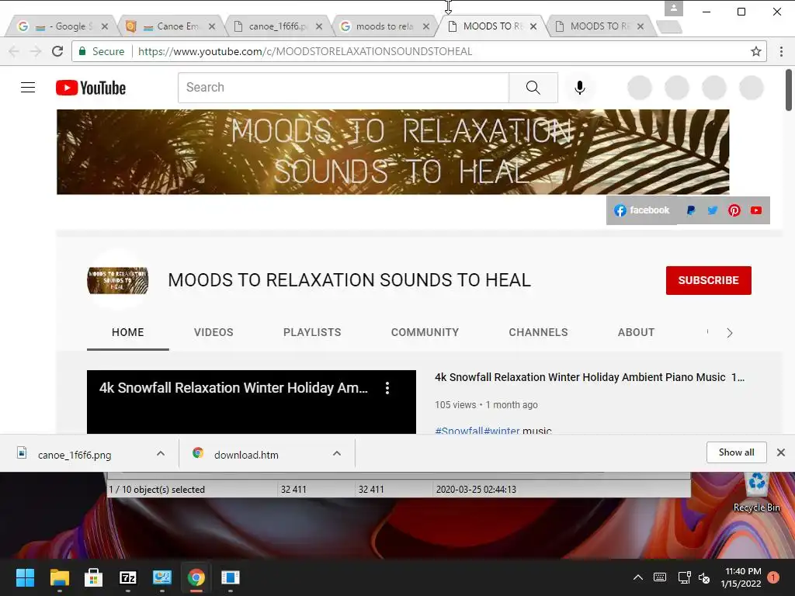Viewport: 795px width, 596px height.
Task: Go forward in Chrome browser
Action: (36, 51)
